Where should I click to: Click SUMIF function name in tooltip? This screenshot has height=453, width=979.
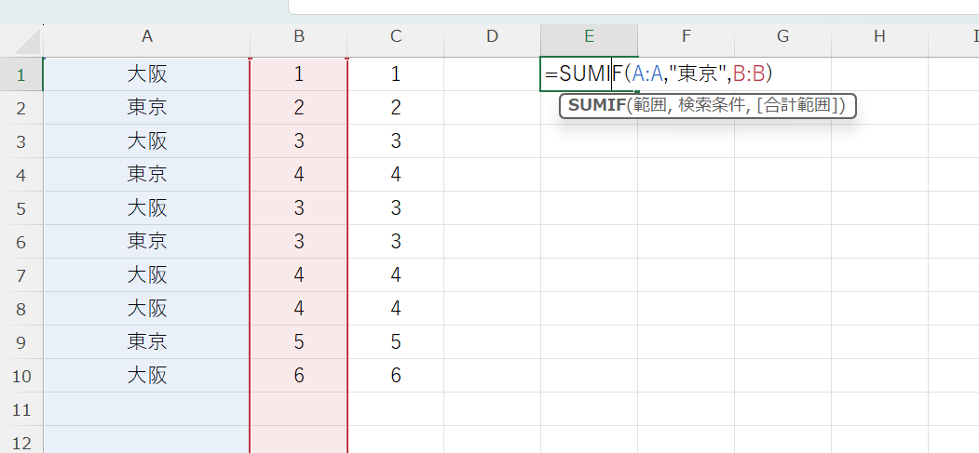pos(595,106)
